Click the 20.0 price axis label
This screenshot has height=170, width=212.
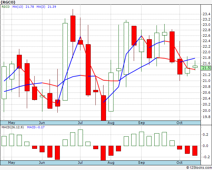206,111
